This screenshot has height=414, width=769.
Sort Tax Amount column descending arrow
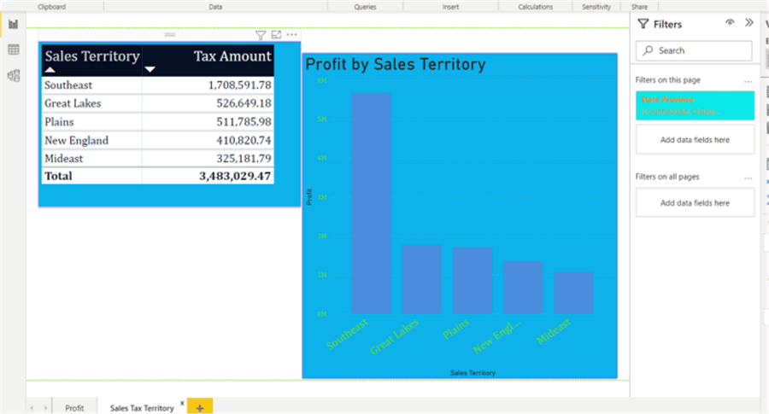150,70
